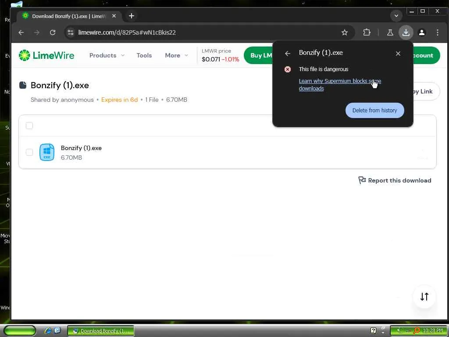This screenshot has height=337, width=449.
Task: Click the second quick launch icon
Action: [x=57, y=331]
